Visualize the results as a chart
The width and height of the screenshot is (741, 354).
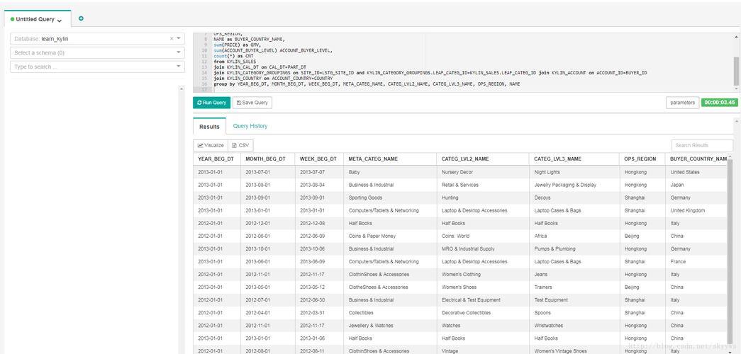211,145
